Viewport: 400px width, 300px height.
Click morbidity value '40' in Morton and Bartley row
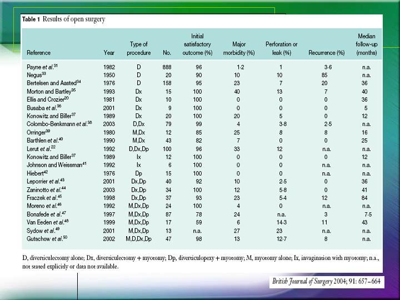tap(237, 92)
